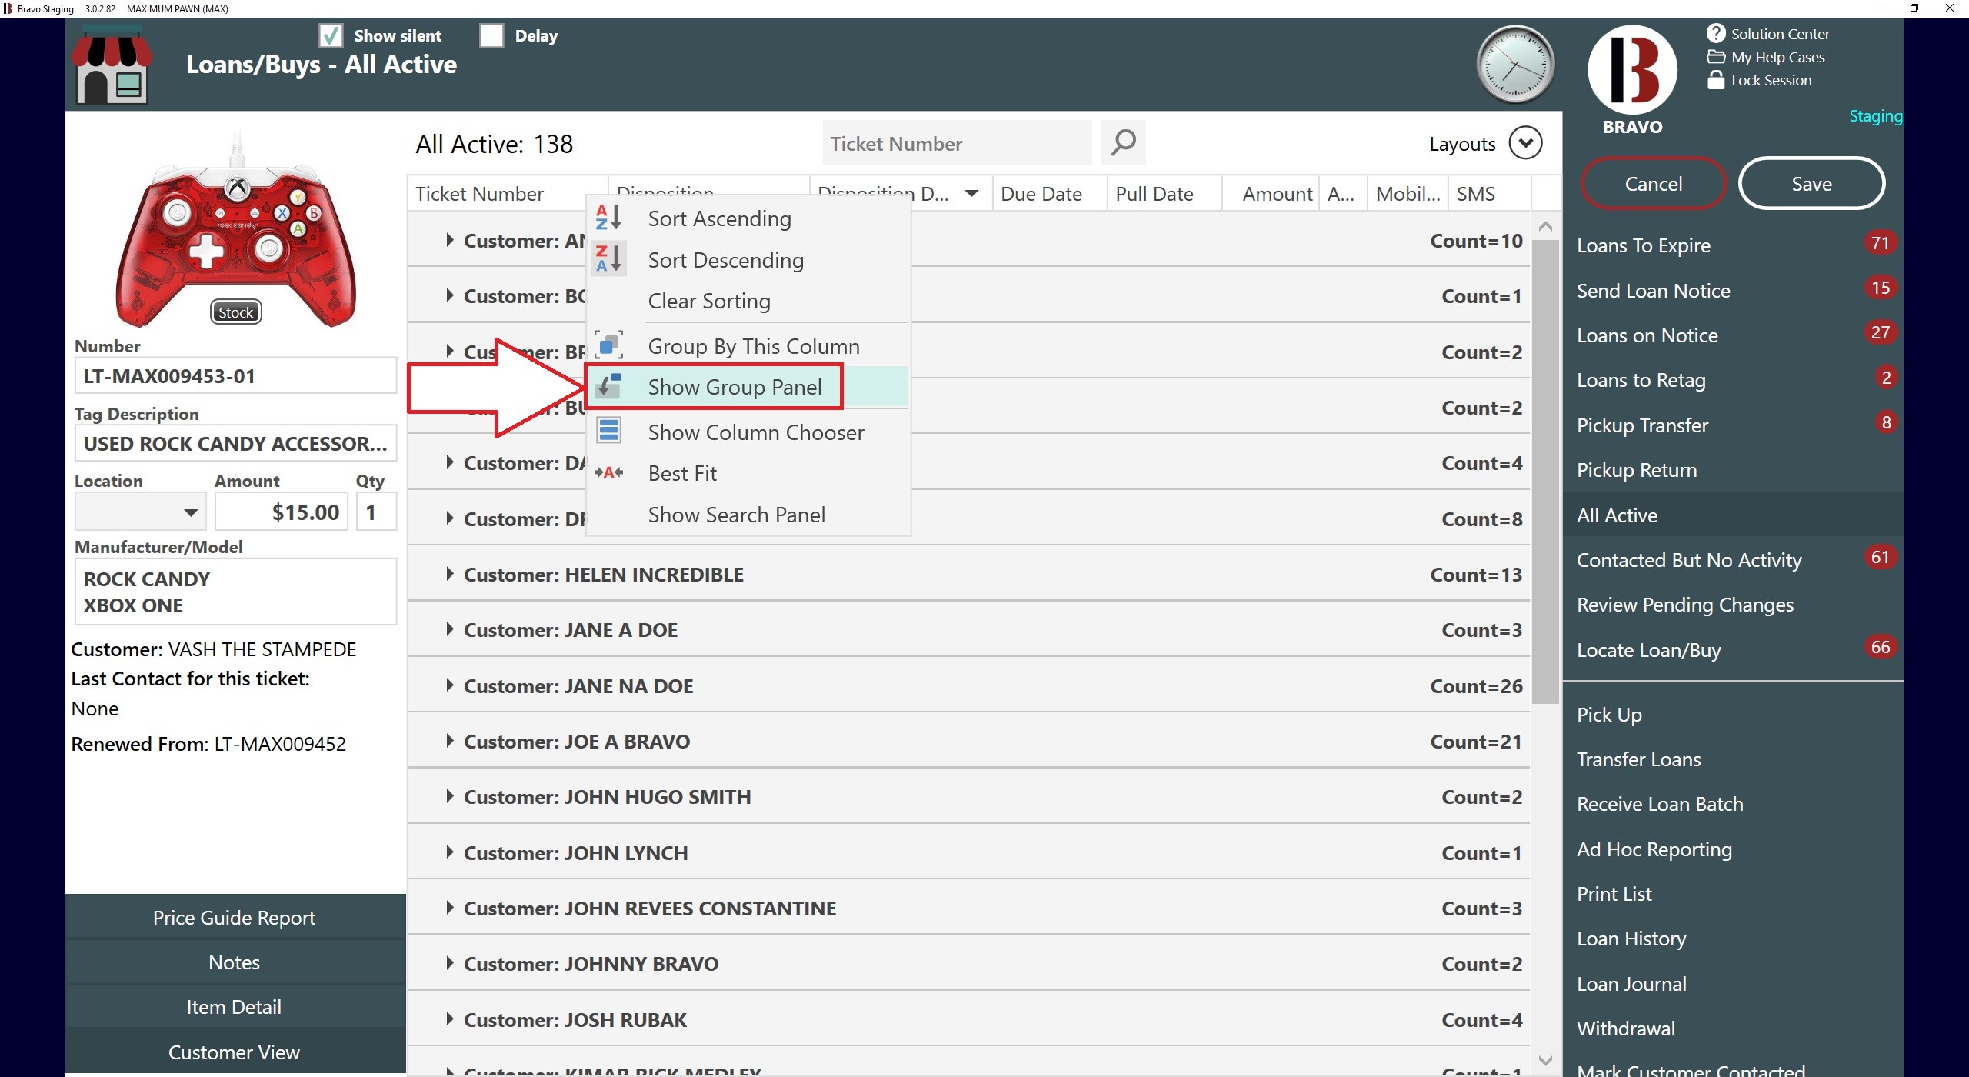Expand the JOHN HUGO SMITH customer group
Viewport: 1969px width, 1077px height.
pyautogui.click(x=450, y=796)
